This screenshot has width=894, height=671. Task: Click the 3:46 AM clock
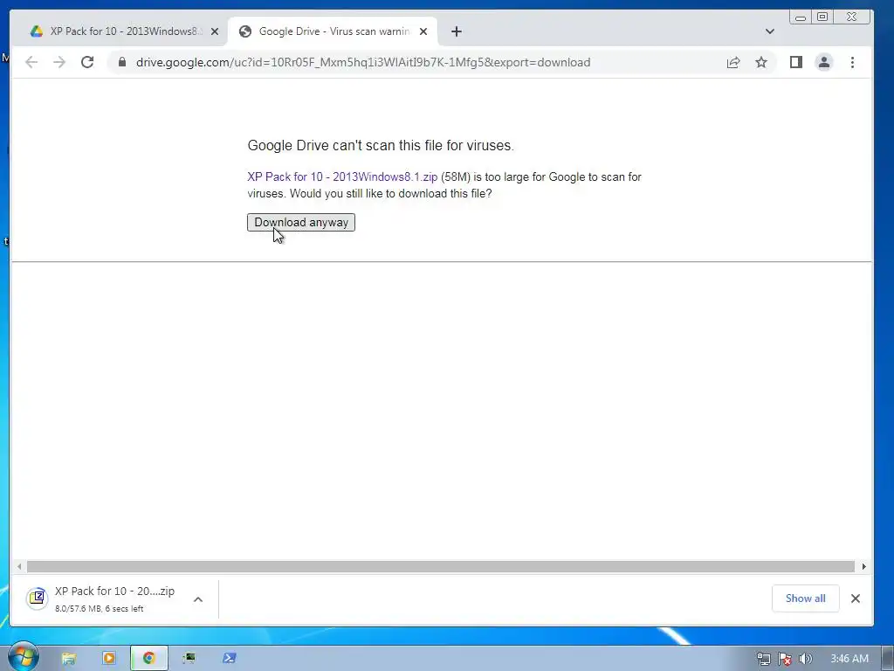click(849, 659)
